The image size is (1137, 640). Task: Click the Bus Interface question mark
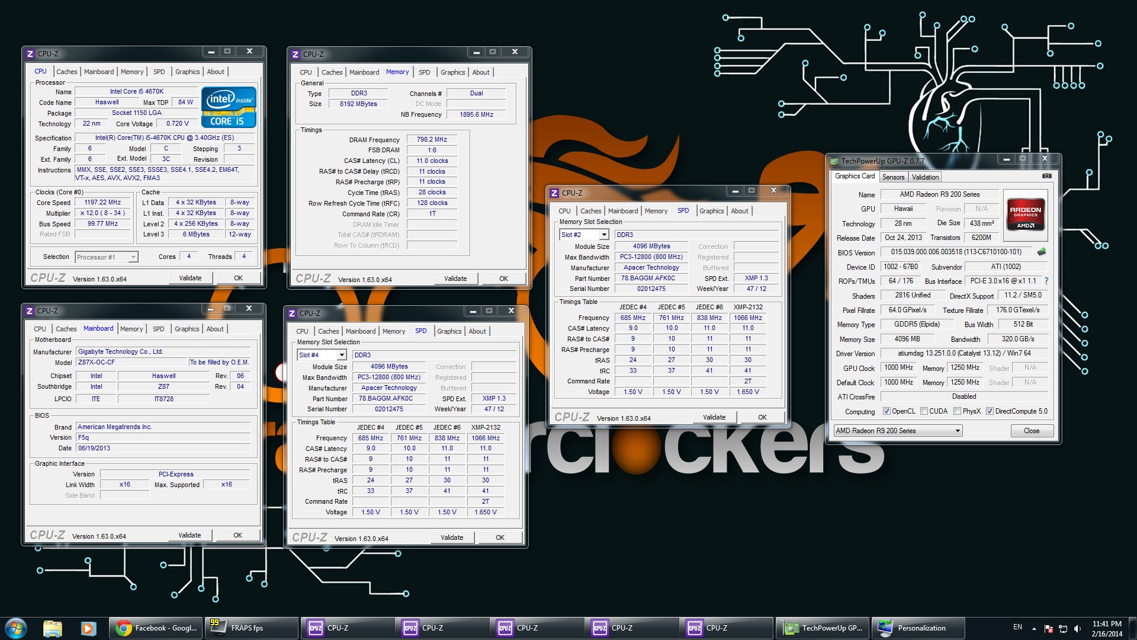(x=1046, y=281)
